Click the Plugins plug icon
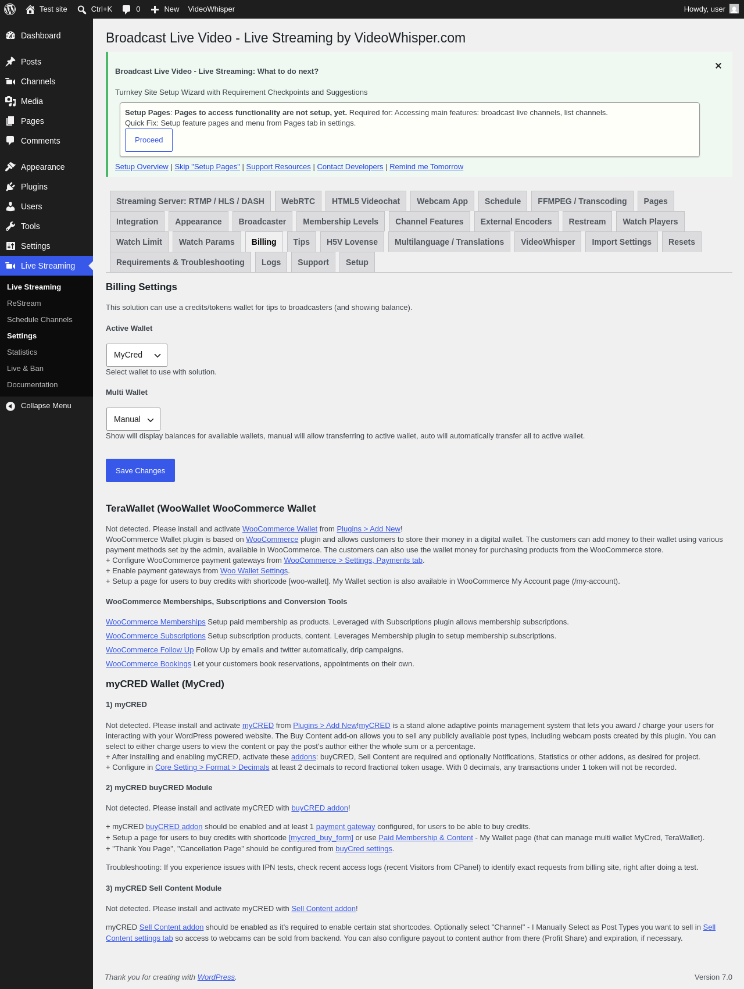This screenshot has width=744, height=989. tap(10, 187)
